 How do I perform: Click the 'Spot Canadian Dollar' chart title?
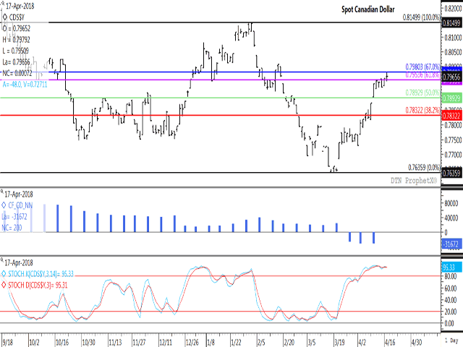[x=368, y=9]
